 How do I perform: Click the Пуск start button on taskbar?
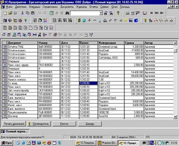7,143
